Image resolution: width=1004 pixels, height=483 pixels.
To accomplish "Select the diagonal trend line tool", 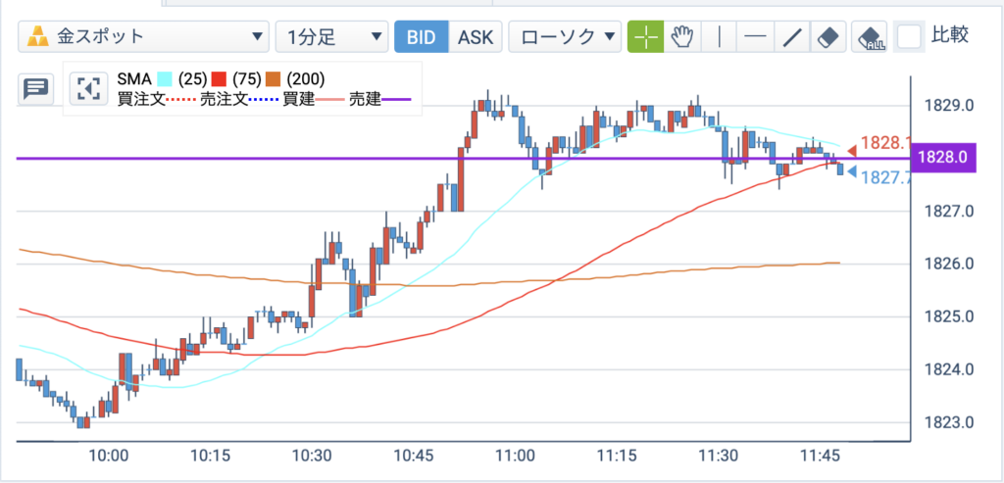I will (x=792, y=37).
